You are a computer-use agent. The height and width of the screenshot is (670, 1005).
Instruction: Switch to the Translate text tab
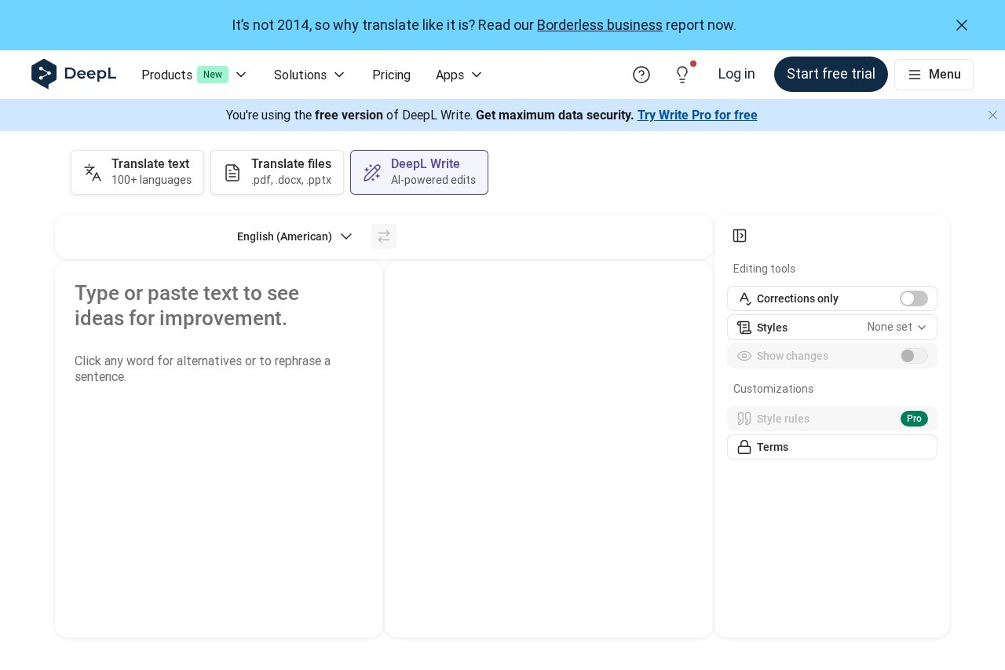(137, 172)
